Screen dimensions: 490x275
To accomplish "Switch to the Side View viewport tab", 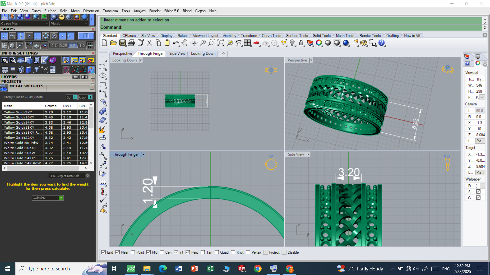I will [x=177, y=53].
